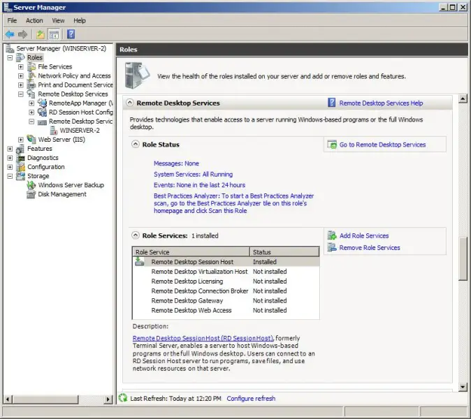The image size is (471, 419).
Task: Click Go to Remote Desktop Services link
Action: (382, 145)
